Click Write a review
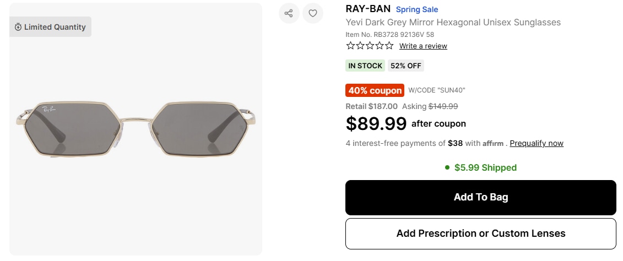This screenshot has width=623, height=261. pos(423,46)
